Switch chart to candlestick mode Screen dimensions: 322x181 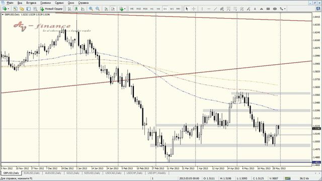pyautogui.click(x=76, y=9)
